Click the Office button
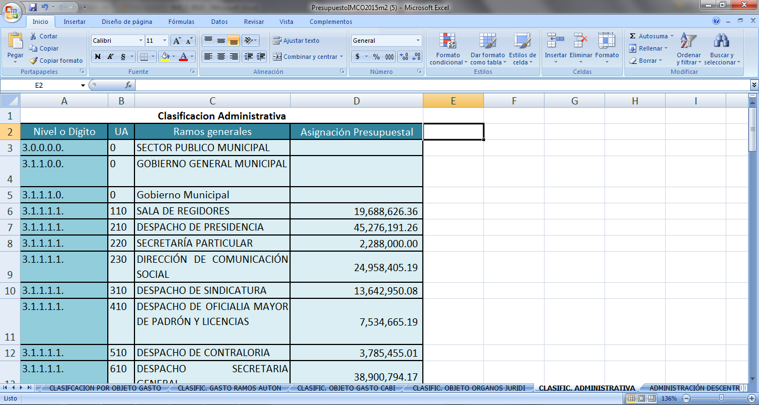 point(11,11)
